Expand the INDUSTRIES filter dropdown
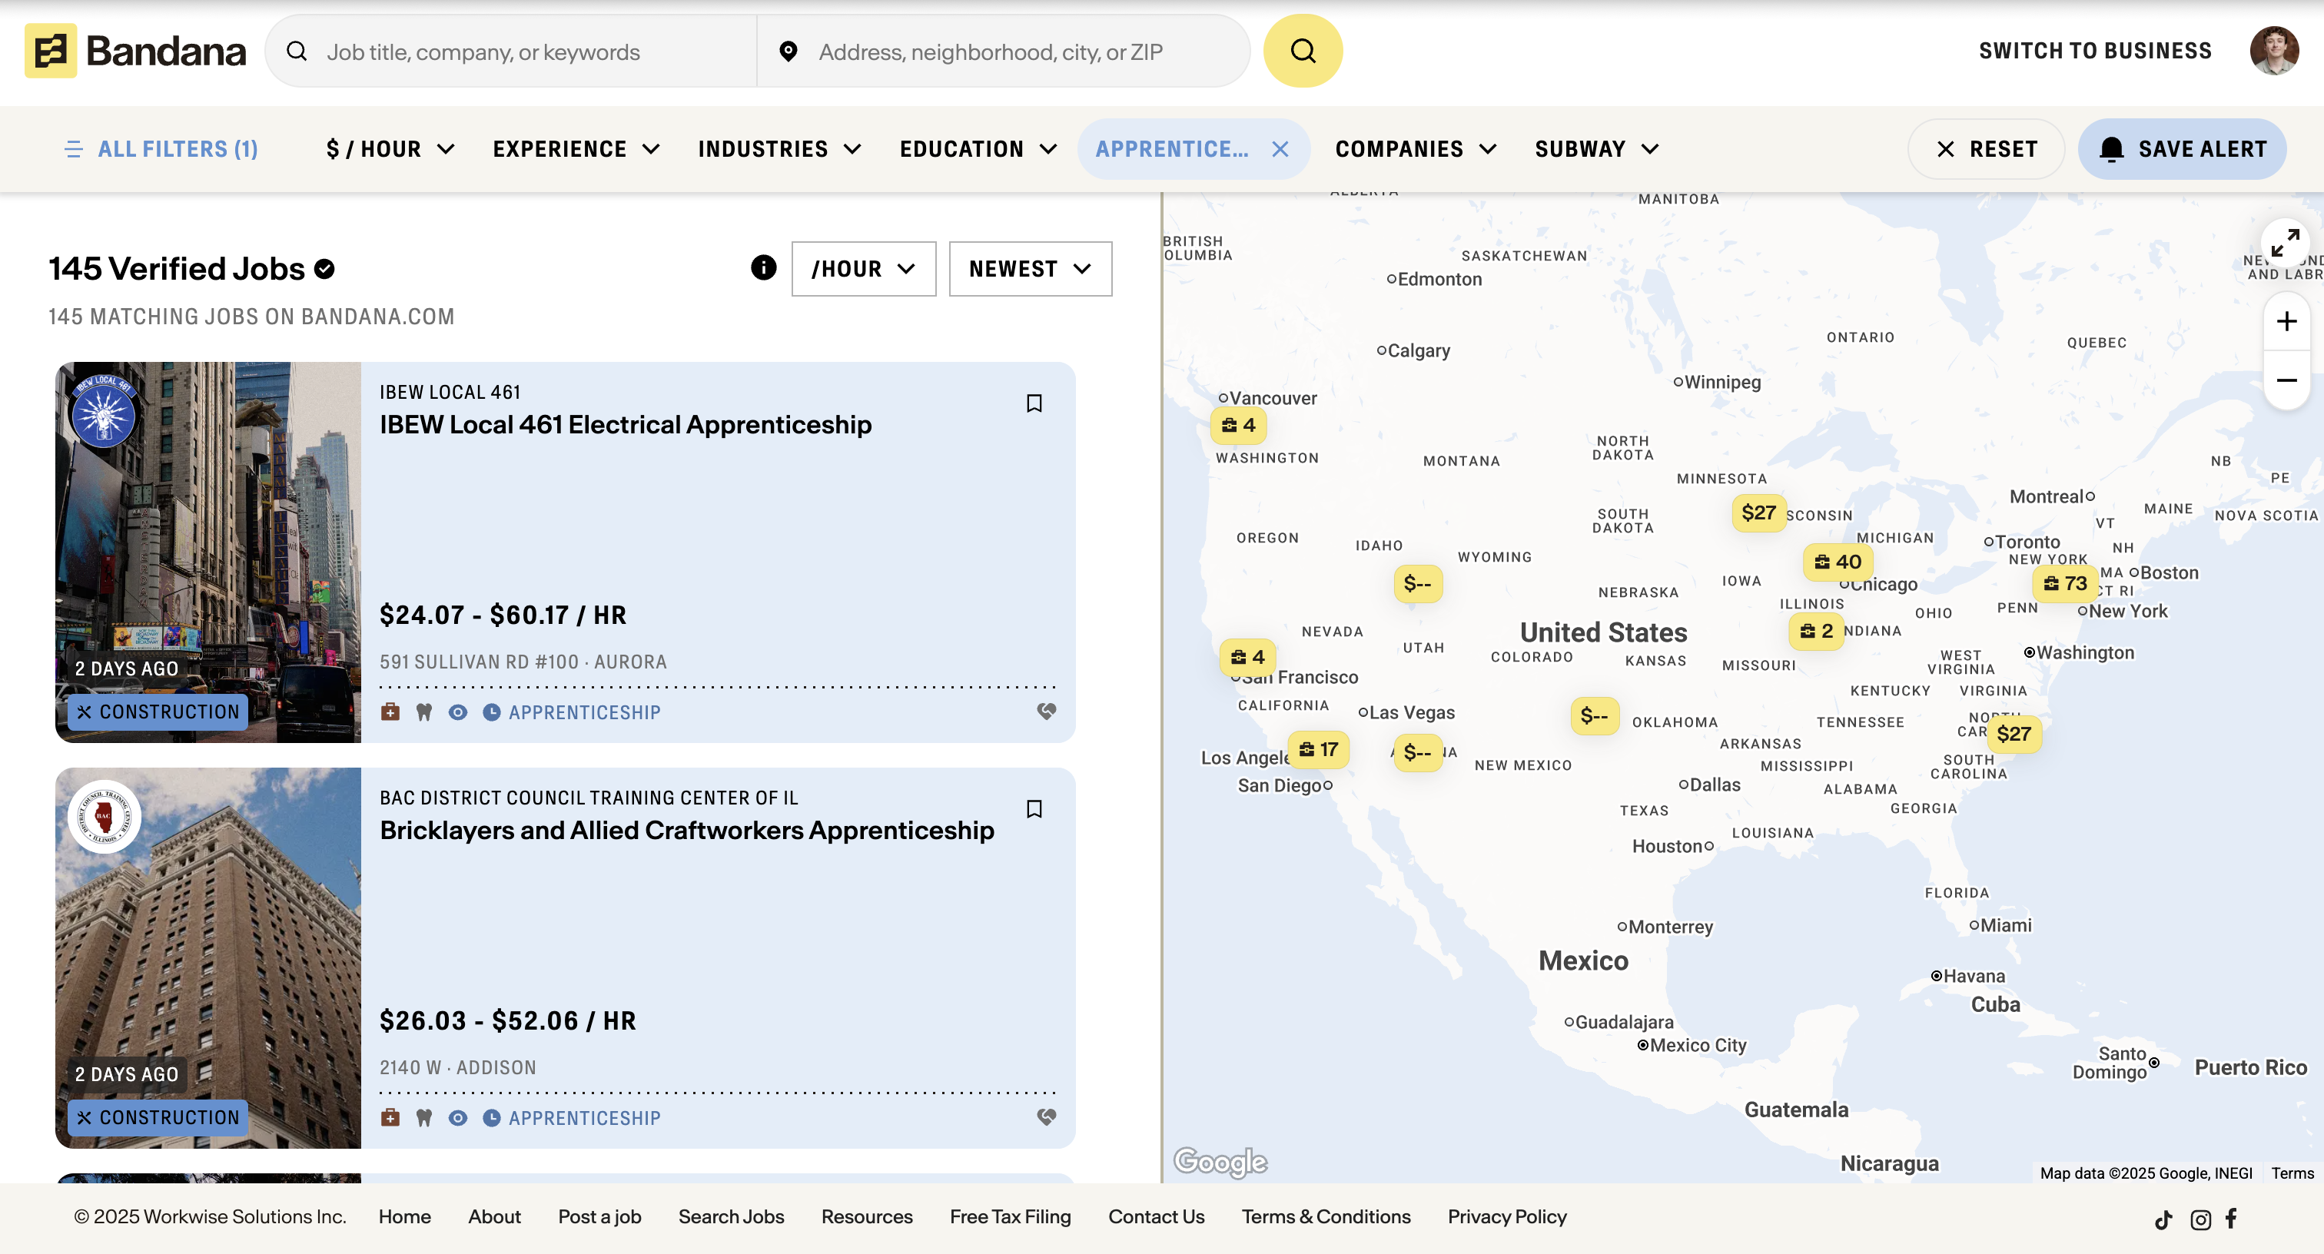The height and width of the screenshot is (1254, 2324). [779, 149]
